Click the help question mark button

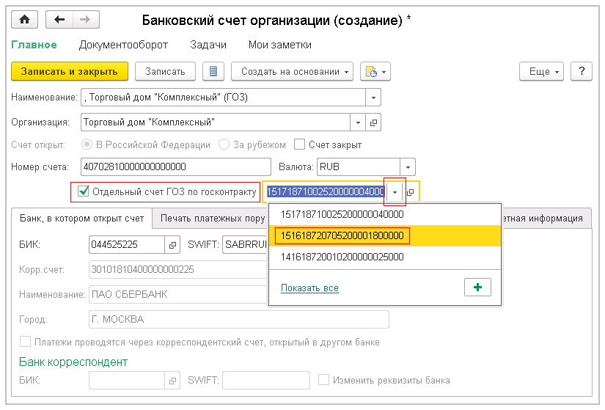581,71
